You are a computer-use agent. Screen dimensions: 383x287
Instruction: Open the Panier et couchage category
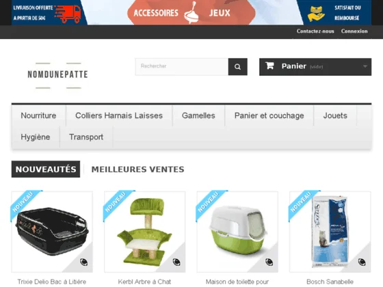269,115
